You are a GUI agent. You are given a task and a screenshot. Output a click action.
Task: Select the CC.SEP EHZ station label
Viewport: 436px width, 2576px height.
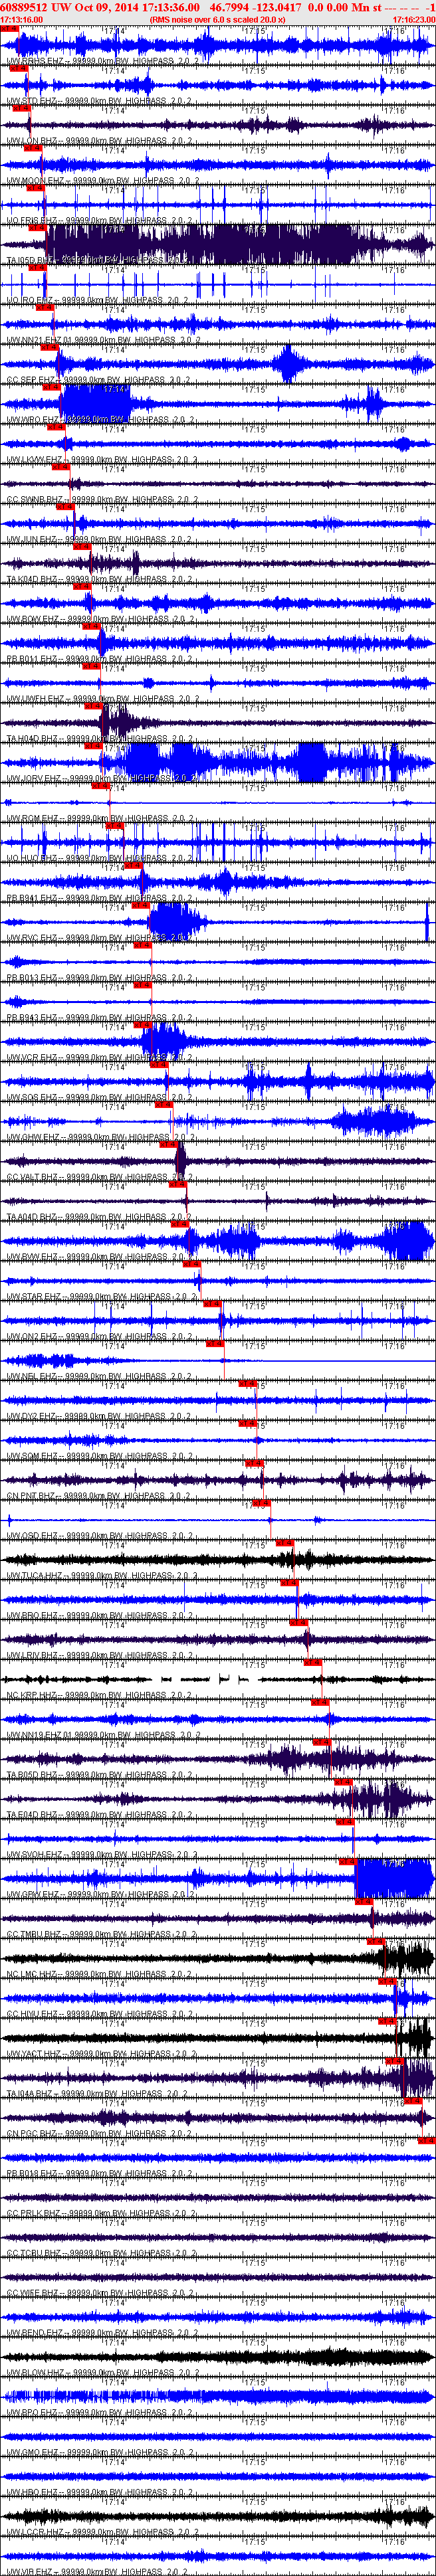(x=98, y=380)
